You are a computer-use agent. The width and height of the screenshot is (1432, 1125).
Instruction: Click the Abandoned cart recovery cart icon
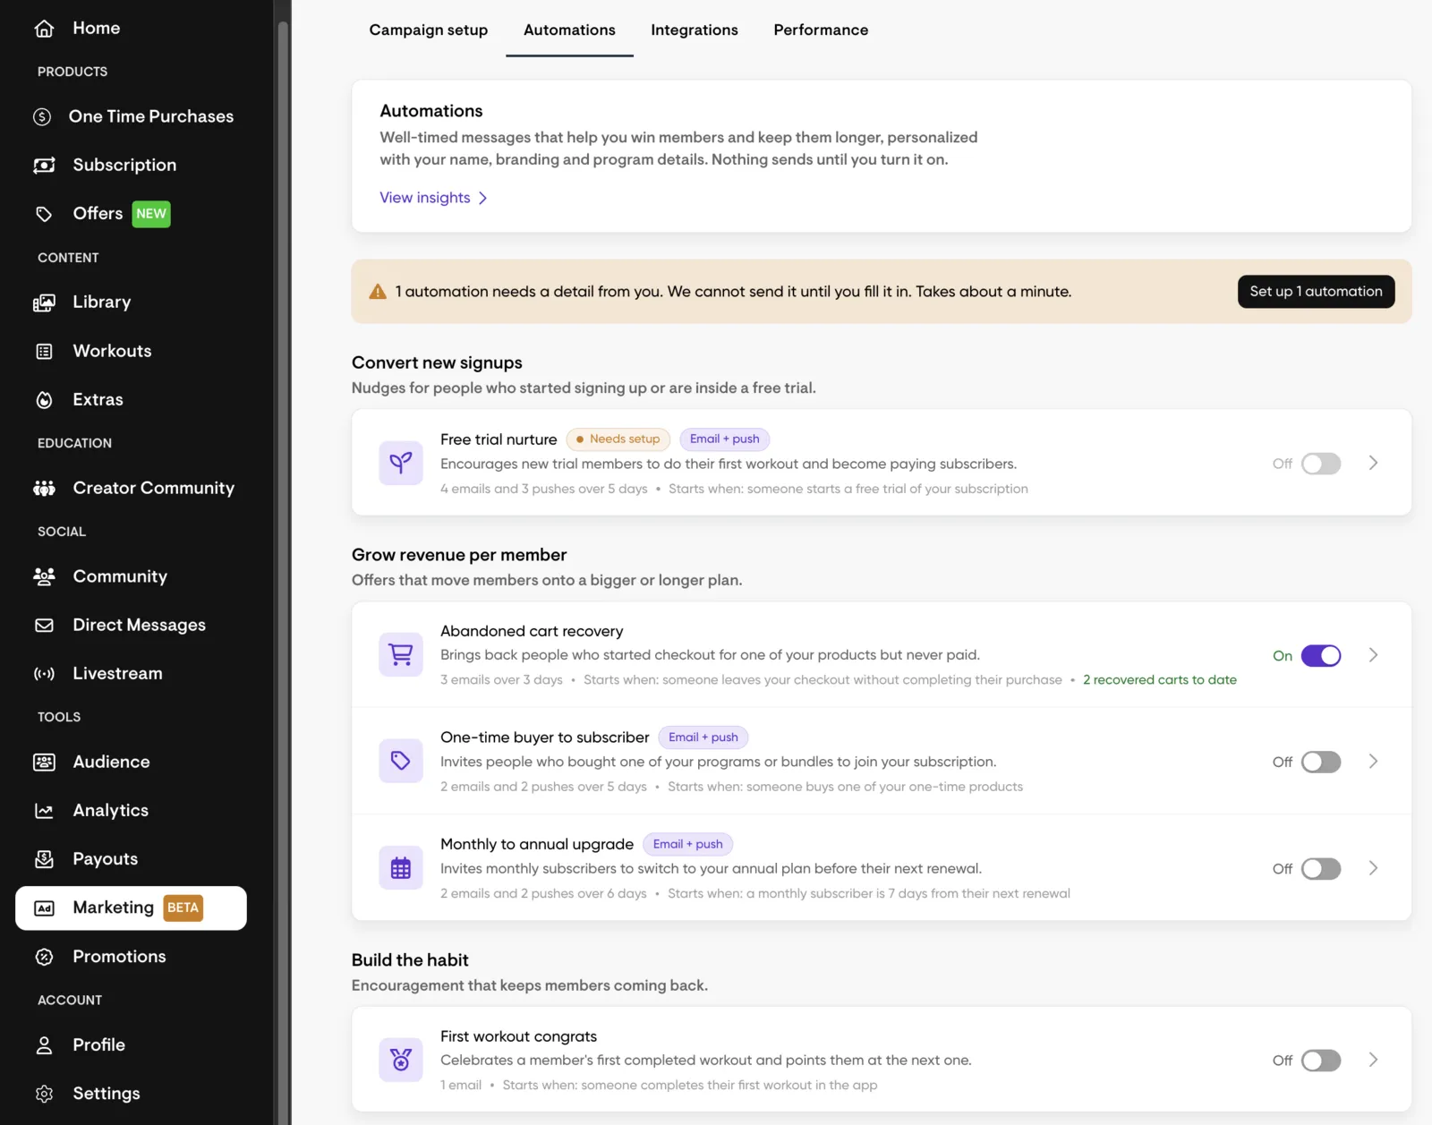pos(401,655)
